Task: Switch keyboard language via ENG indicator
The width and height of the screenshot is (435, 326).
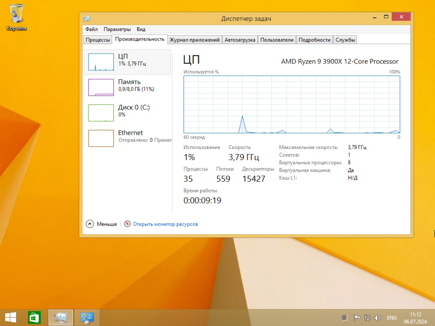Action: pyautogui.click(x=391, y=318)
